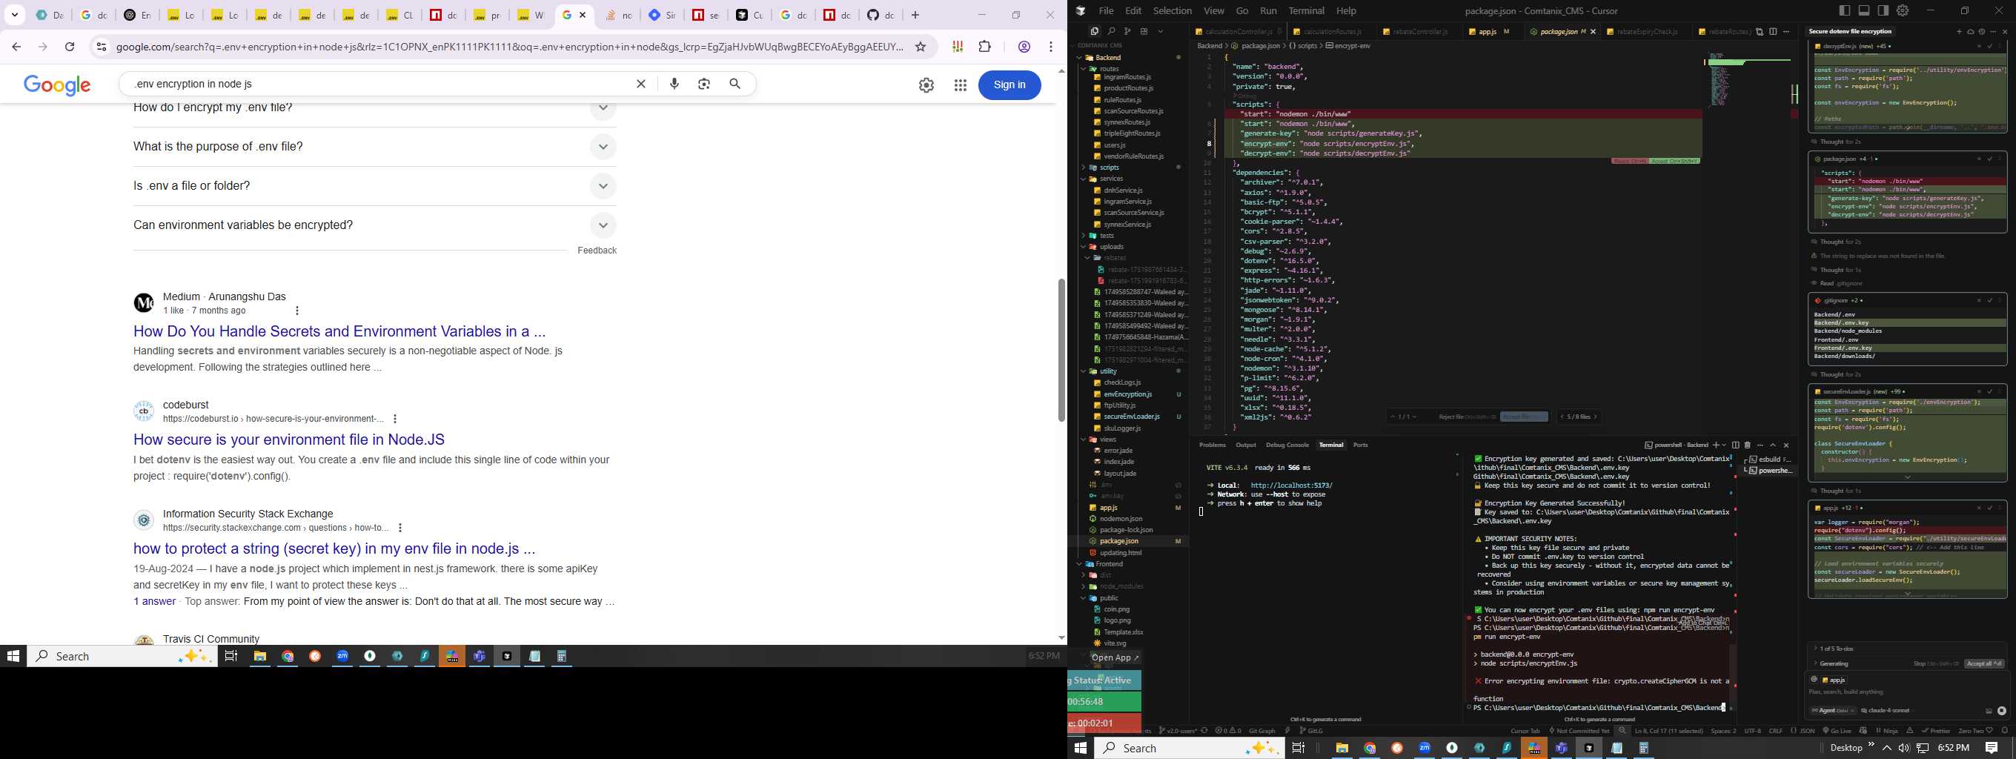Open Git Graph from the status bar
2016x759 pixels.
pos(1261,731)
